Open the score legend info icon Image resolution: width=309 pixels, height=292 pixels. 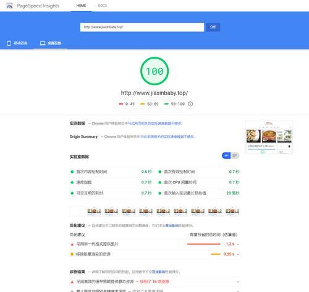point(190,104)
